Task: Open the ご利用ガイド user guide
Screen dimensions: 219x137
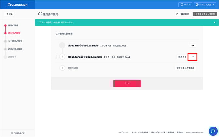Action: pyautogui.click(x=18, y=133)
